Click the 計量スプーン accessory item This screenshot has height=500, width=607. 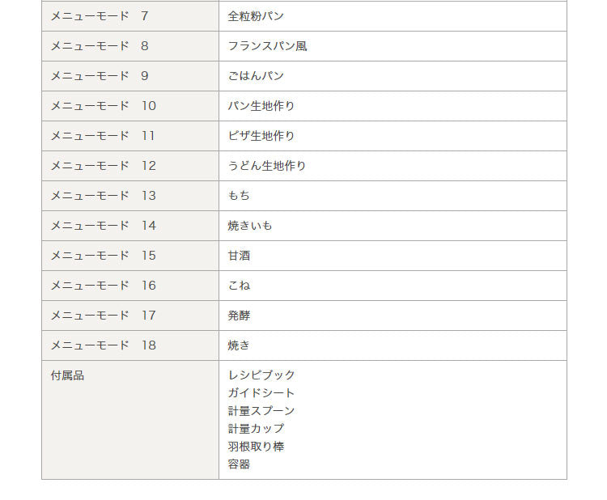tap(261, 411)
